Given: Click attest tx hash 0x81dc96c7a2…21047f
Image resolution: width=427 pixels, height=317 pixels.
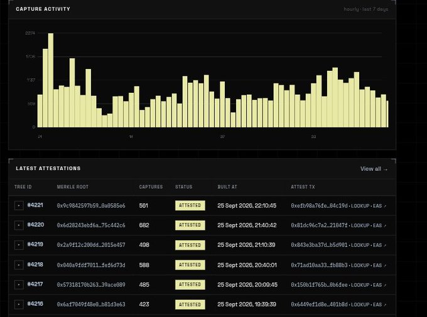Looking at the screenshot, I should click(x=319, y=225).
